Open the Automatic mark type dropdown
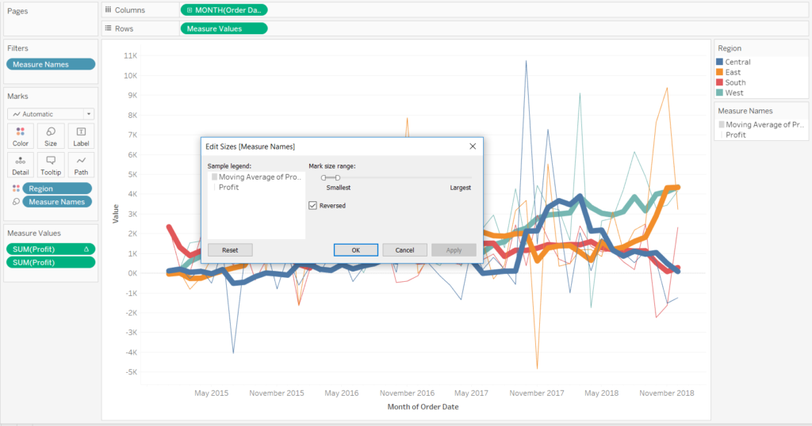This screenshot has height=426, width=812. point(51,114)
